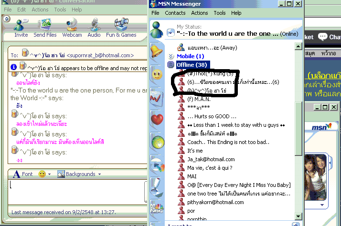Collapse conversation toolbar round toggle button
The width and height of the screenshot is (341, 226).
[7, 19]
